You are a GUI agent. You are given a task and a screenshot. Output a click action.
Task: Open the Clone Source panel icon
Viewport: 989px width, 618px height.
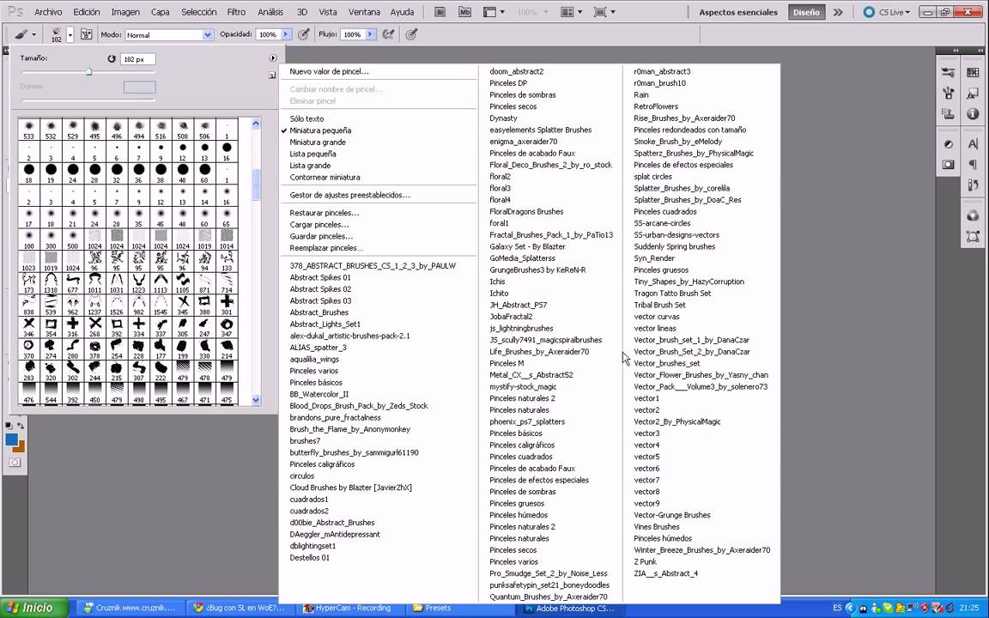point(948,114)
